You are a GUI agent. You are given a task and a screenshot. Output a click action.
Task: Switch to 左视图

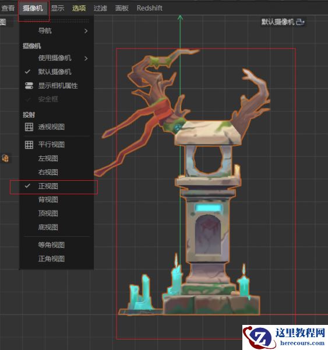(x=57, y=159)
